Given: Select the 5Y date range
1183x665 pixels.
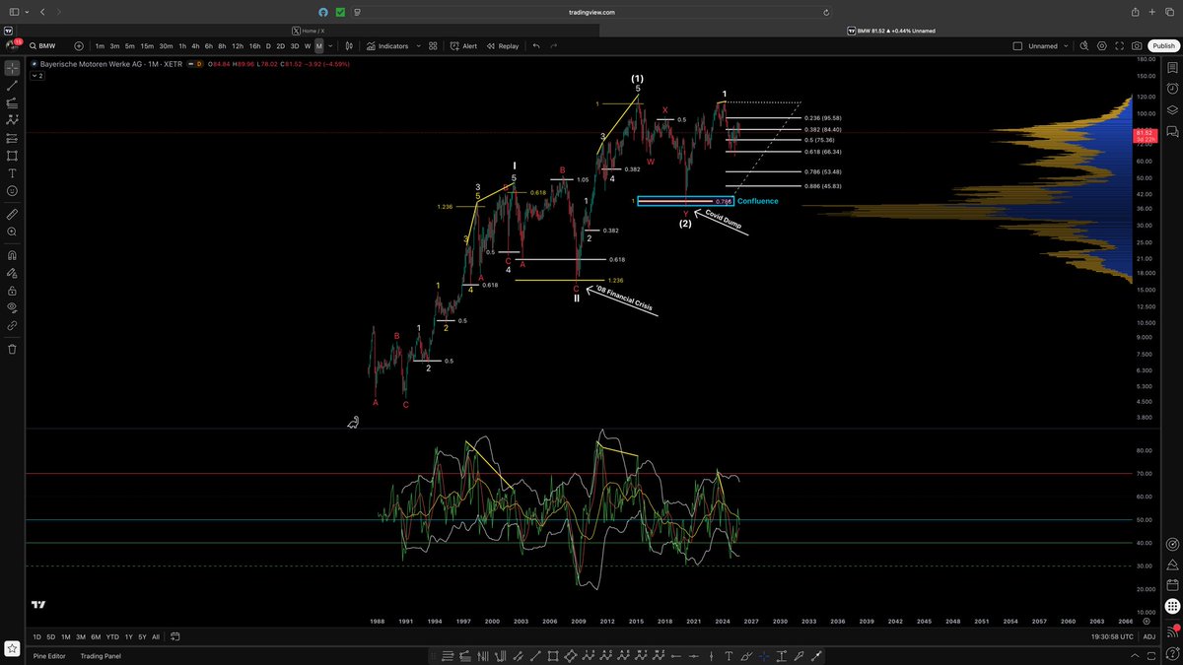Looking at the screenshot, I should (141, 637).
